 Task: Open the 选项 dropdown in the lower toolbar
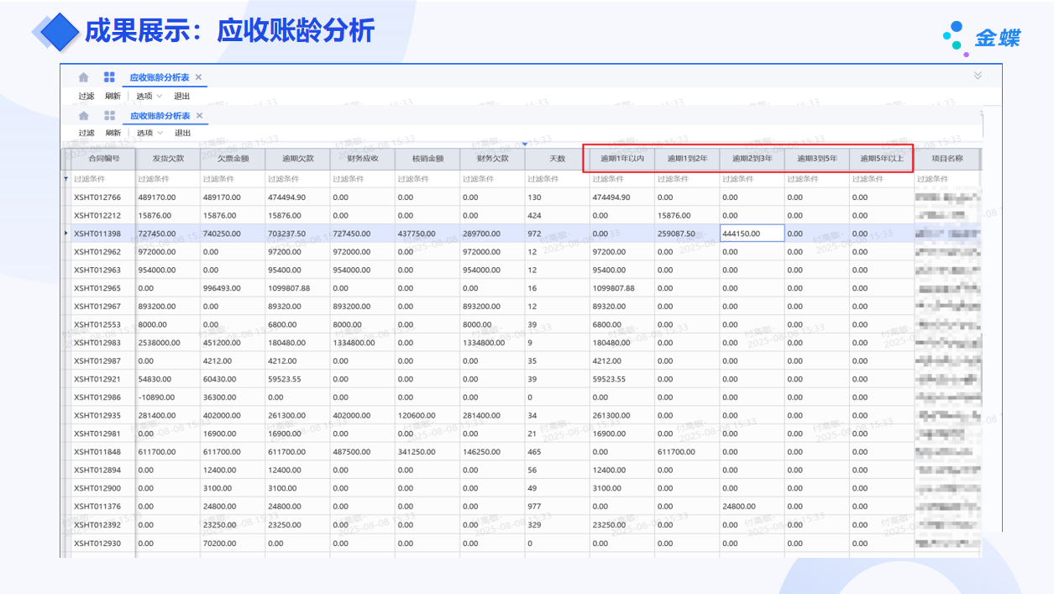(149, 134)
